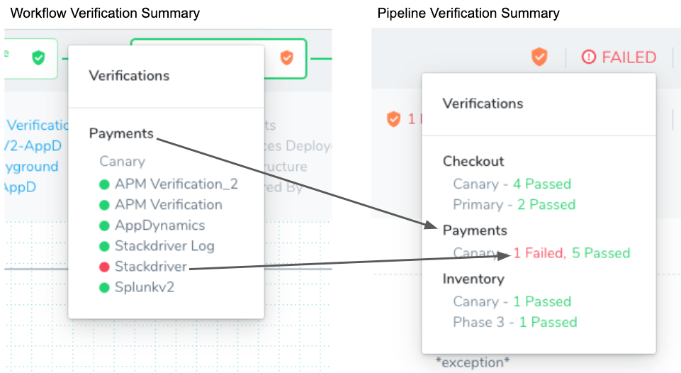681x373 pixels.
Task: Select the AppDynamics verification
Action: (x=160, y=226)
